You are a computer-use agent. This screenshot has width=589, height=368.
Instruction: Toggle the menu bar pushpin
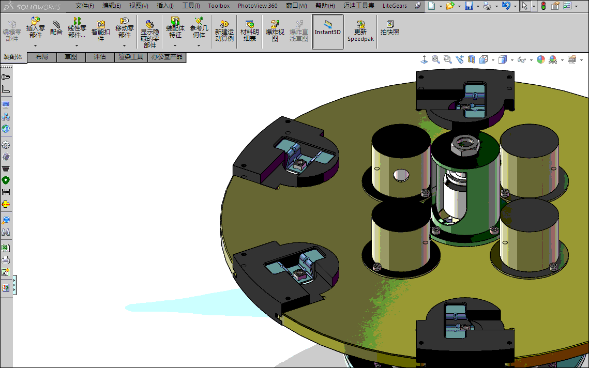coord(418,6)
